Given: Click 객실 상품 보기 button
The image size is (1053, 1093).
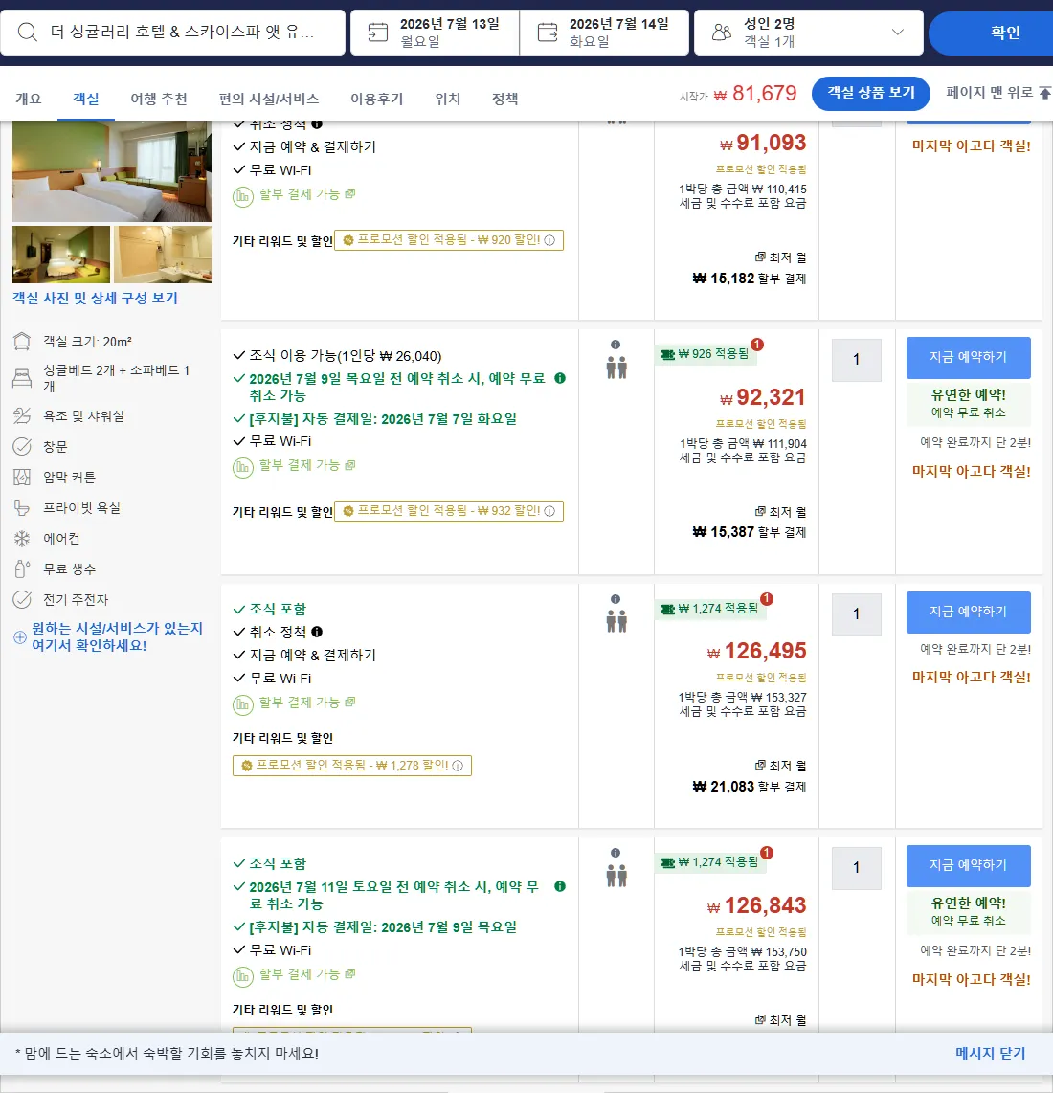Looking at the screenshot, I should click(870, 93).
